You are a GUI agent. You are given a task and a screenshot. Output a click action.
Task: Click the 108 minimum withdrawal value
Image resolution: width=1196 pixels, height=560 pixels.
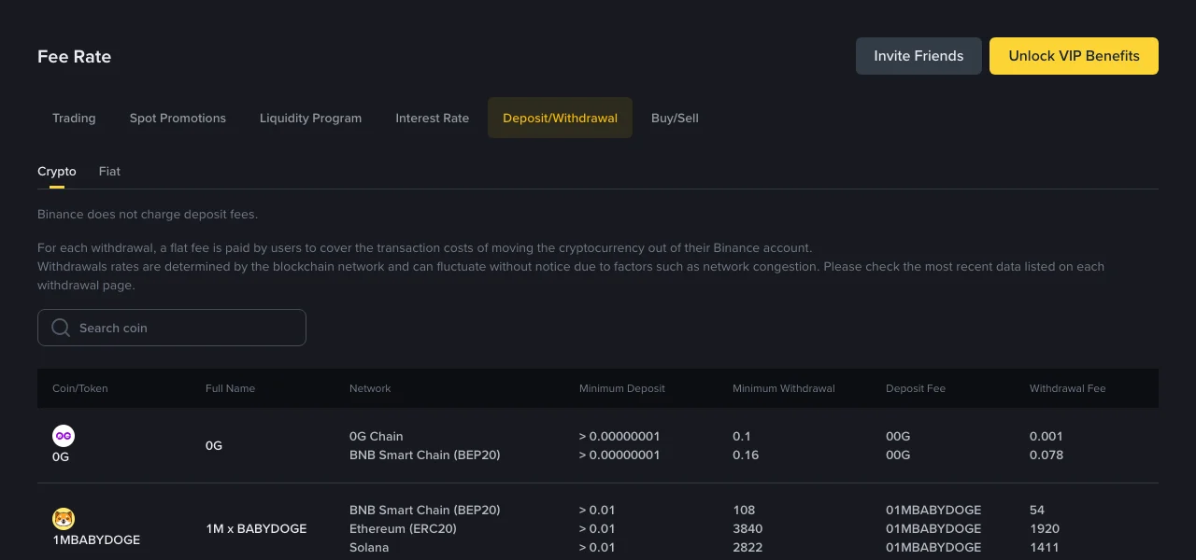[x=744, y=510]
